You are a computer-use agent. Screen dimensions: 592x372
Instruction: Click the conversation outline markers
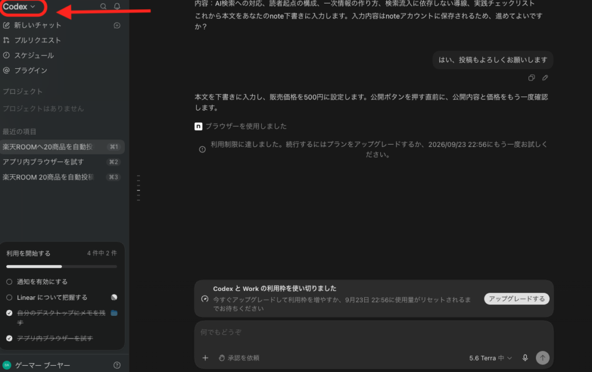(x=139, y=187)
